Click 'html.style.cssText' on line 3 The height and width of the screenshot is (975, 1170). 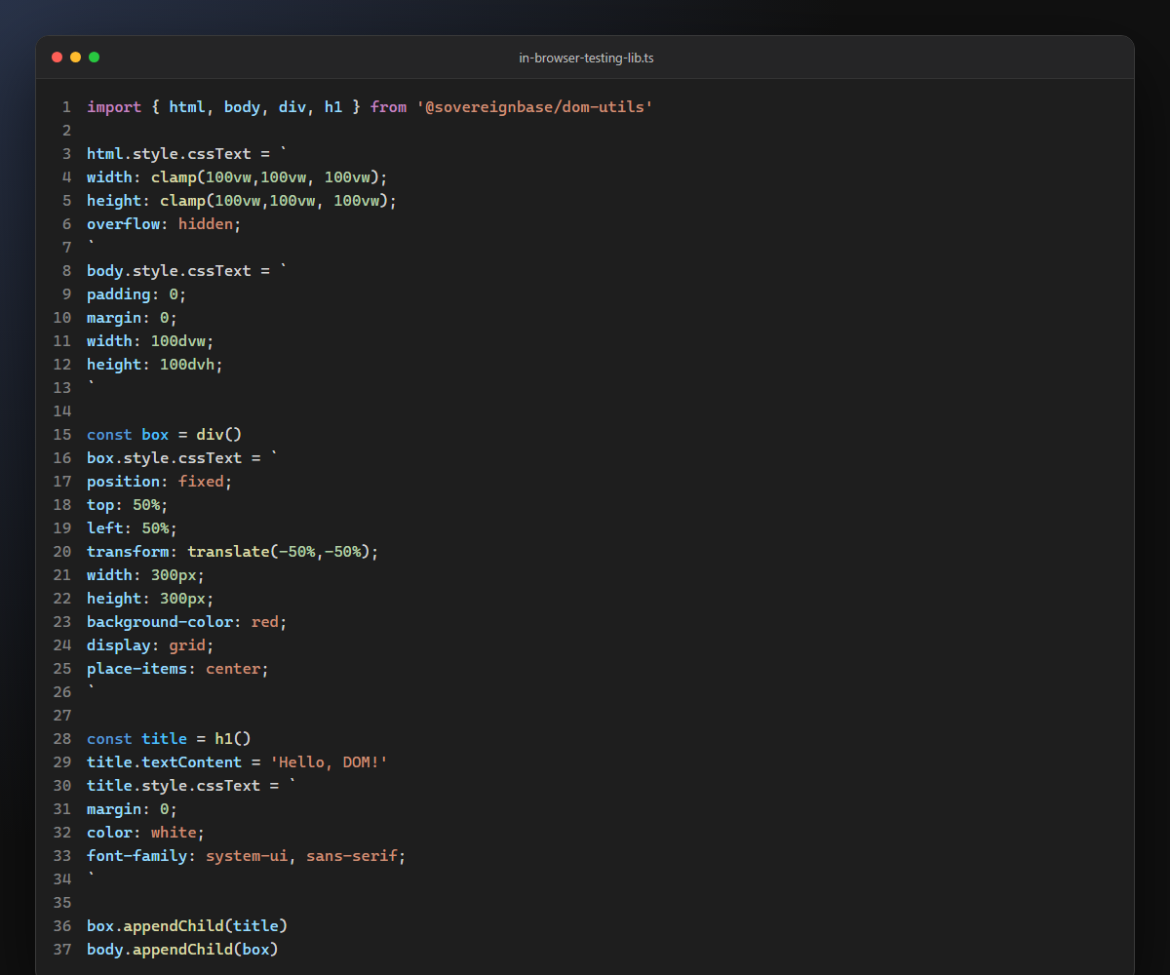(x=170, y=154)
